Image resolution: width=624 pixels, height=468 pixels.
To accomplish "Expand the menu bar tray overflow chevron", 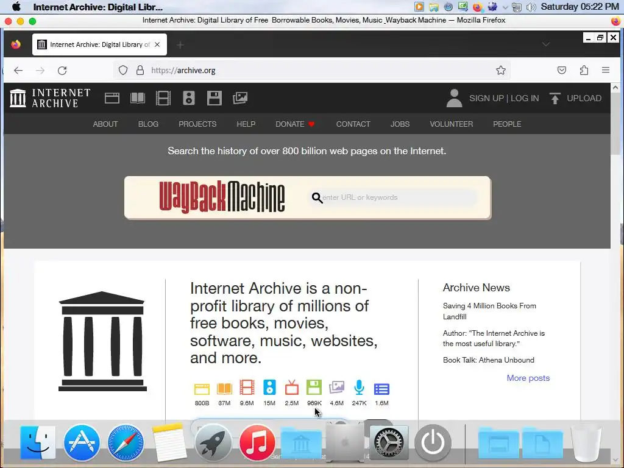I will [505, 7].
